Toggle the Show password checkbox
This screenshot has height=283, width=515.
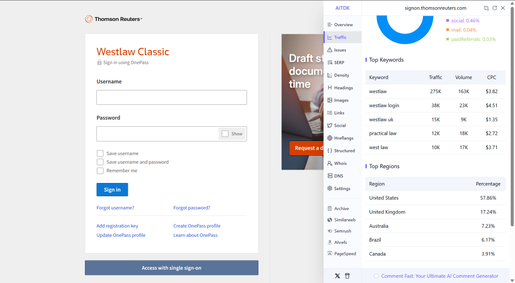pyautogui.click(x=225, y=133)
